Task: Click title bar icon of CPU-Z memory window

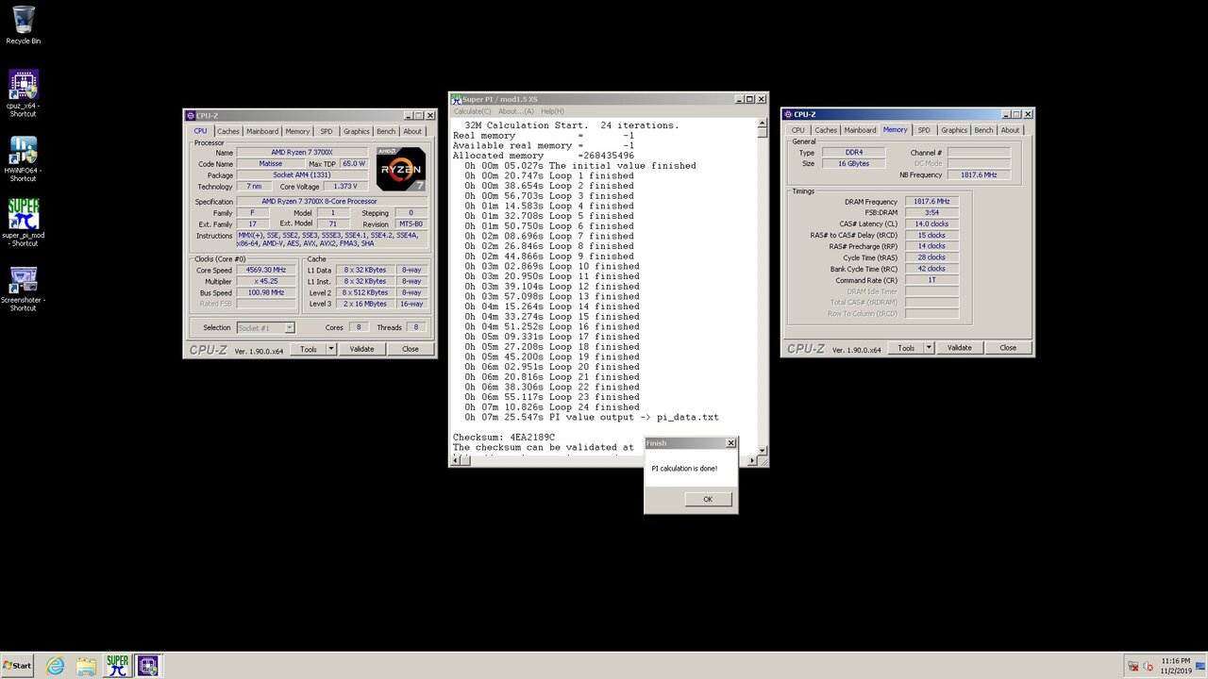Action: [x=788, y=114]
